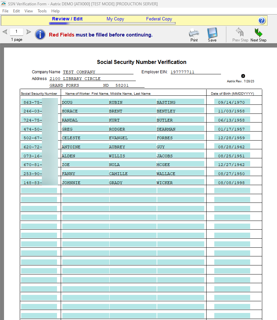Go to the previous page arrow
Image resolution: width=277 pixels, height=320 pixels.
tap(5, 32)
